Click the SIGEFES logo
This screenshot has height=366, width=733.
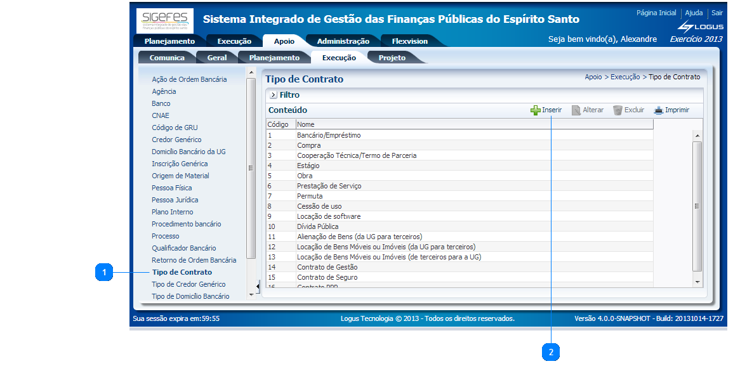click(165, 21)
